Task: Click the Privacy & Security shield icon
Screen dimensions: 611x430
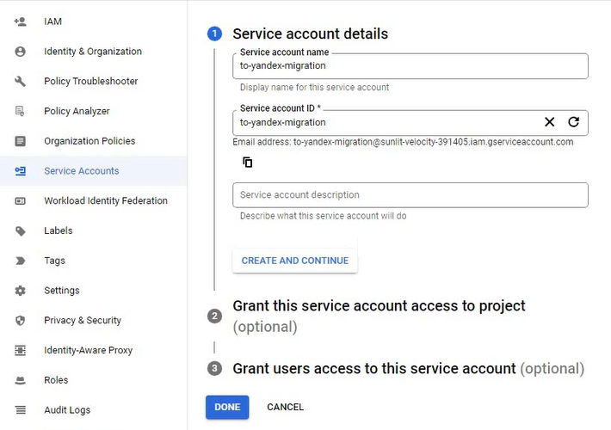Action: point(21,321)
